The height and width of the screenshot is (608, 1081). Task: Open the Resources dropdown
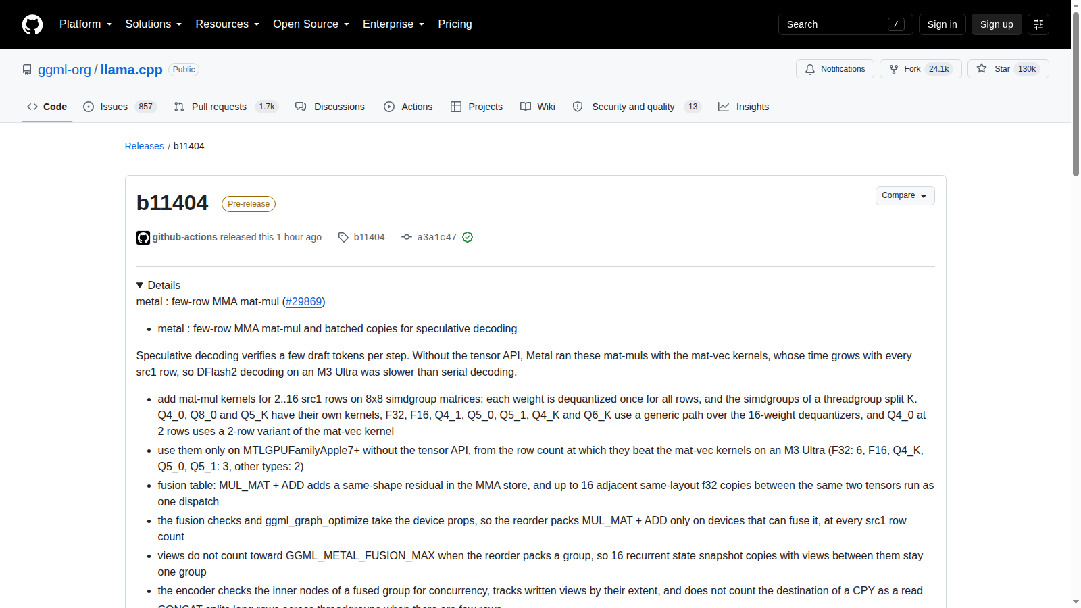(x=228, y=24)
